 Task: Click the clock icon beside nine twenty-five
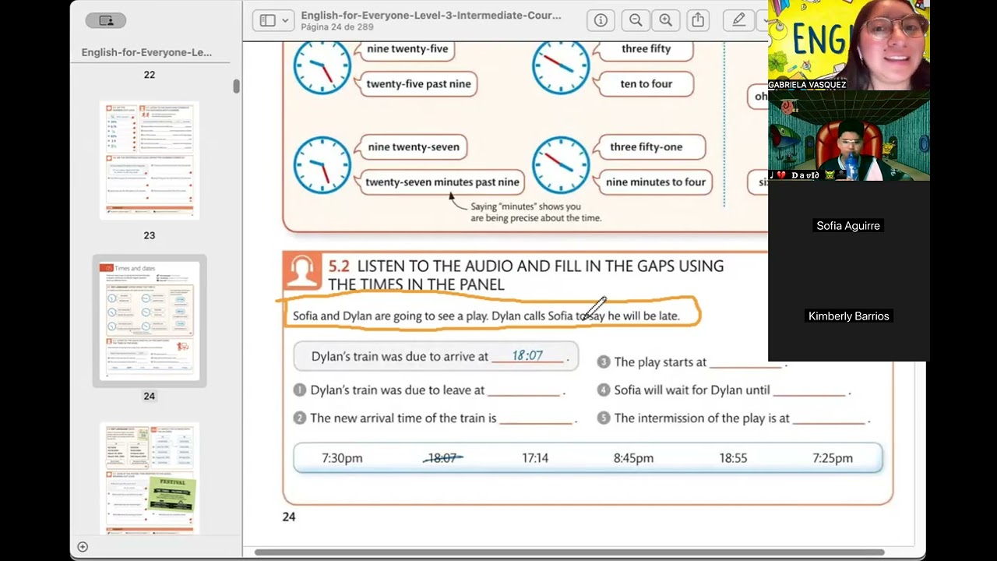tap(322, 66)
